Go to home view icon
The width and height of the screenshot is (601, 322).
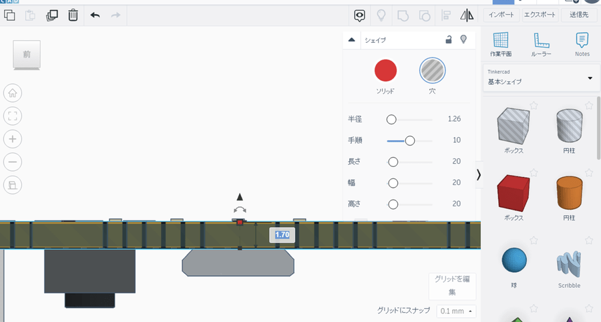click(13, 93)
